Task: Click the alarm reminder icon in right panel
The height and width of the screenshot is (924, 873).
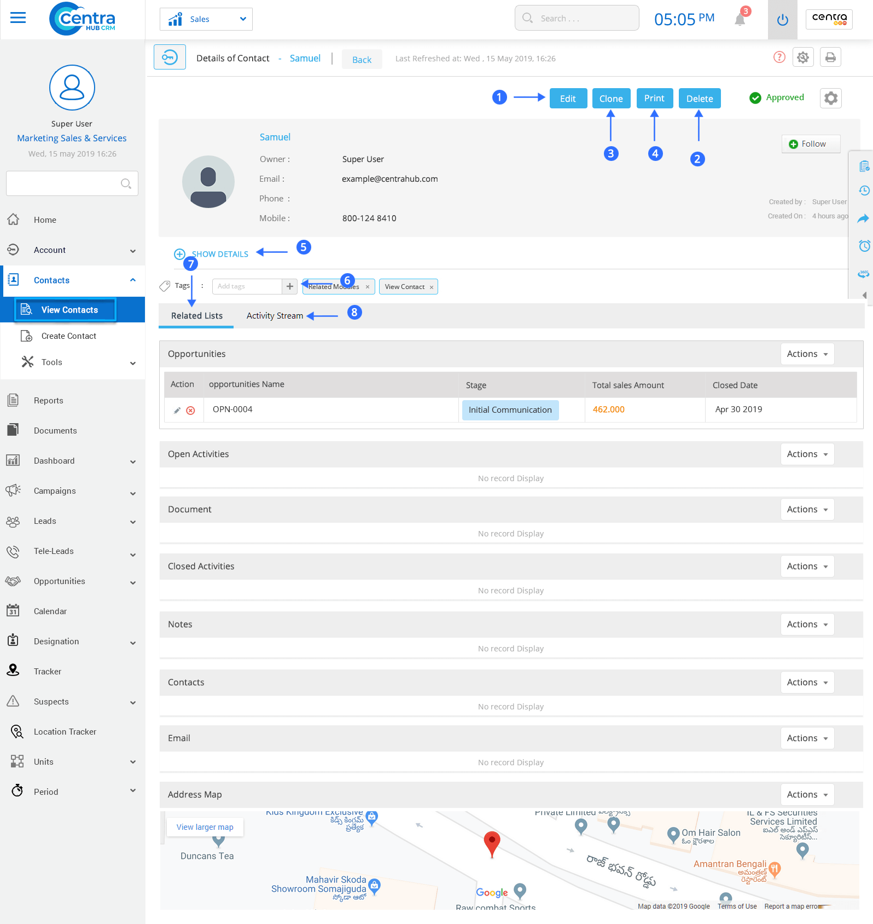Action: [864, 246]
